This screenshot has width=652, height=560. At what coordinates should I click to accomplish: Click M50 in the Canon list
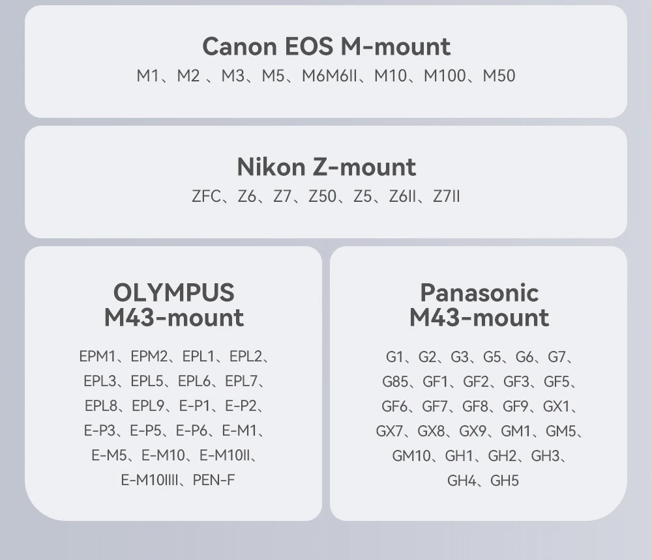[499, 76]
